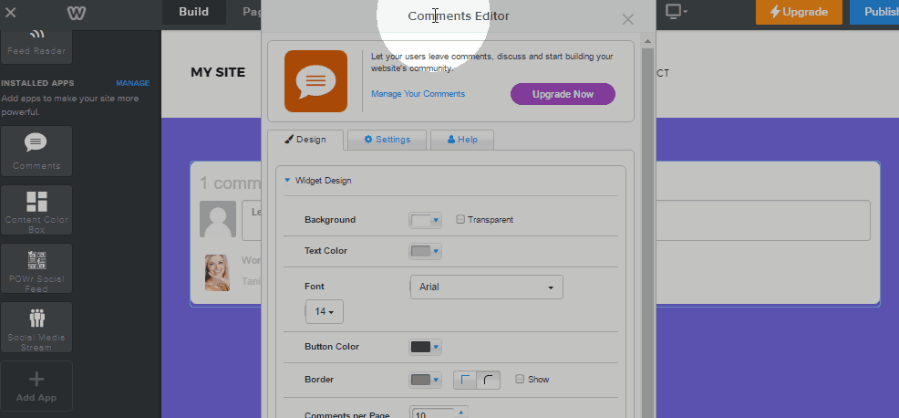Click the Comments per Page input field

point(433,413)
